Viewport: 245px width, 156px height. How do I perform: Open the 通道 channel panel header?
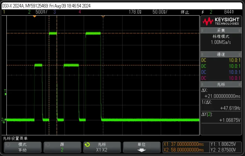coord(221,54)
